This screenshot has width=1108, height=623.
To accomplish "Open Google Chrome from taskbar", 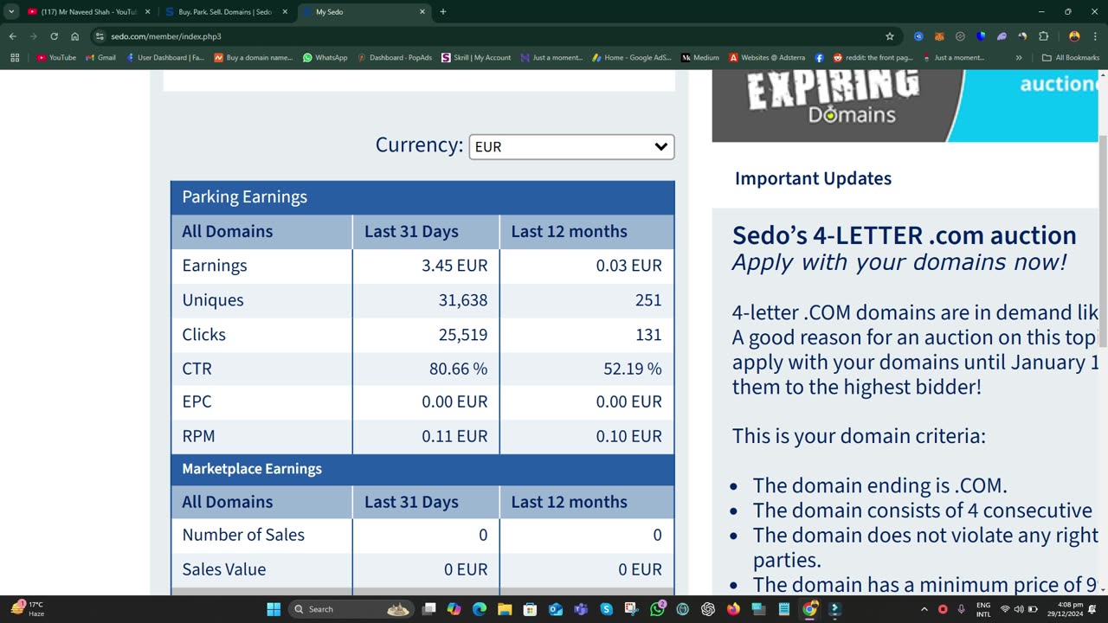I will [x=809, y=609].
